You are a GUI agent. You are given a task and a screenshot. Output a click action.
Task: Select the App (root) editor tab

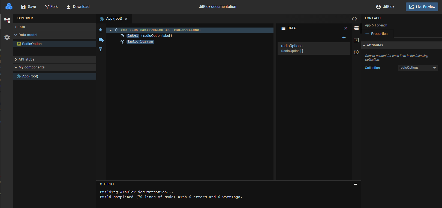click(114, 19)
